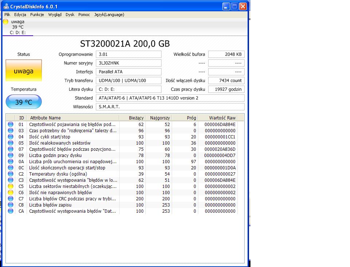Click the raw value 0000020A836D
This screenshot has width=350, height=267.
(220, 149)
